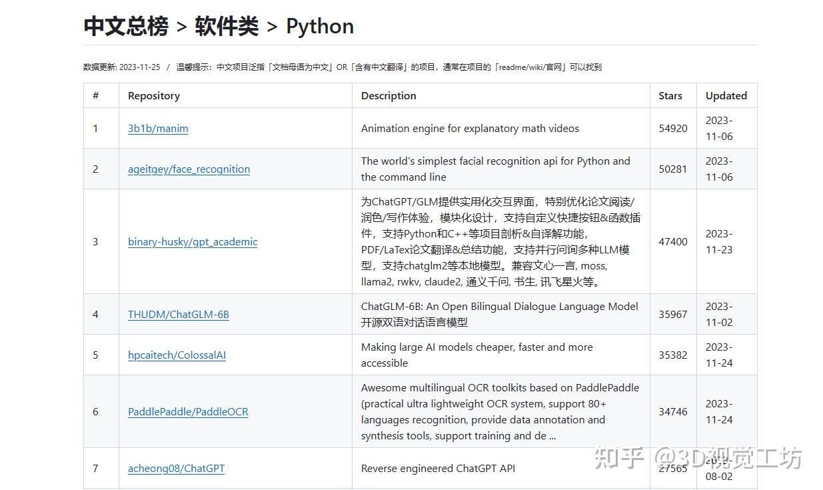Image resolution: width=823 pixels, height=490 pixels.
Task: Open the 3b1b/manim repository link
Action: (158, 129)
